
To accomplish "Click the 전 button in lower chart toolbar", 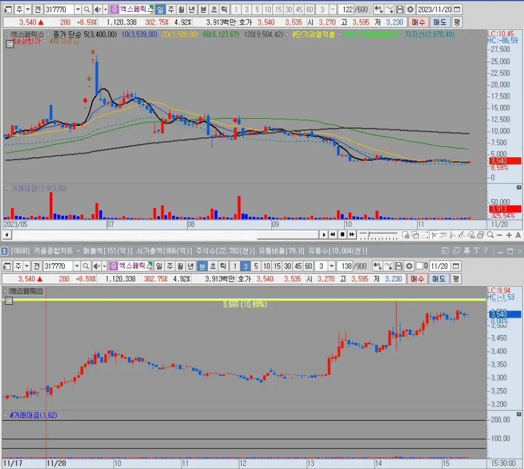I will click(37, 266).
